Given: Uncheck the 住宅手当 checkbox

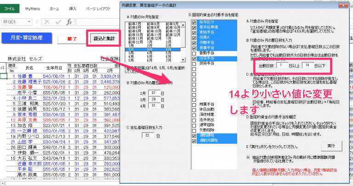Looking at the screenshot, I should (194, 59).
